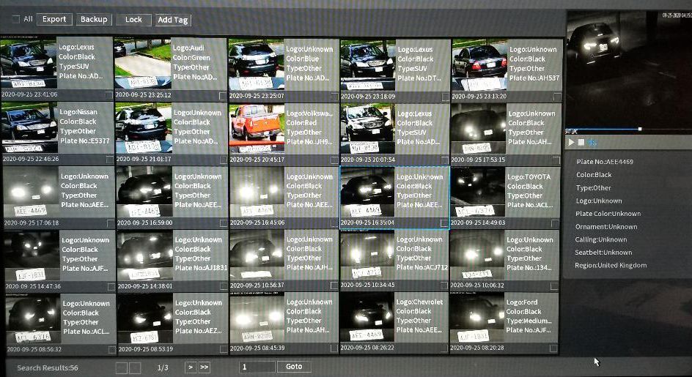The image size is (692, 377).
Task: Click the blue 4x playback speed icon
Action: click(592, 142)
